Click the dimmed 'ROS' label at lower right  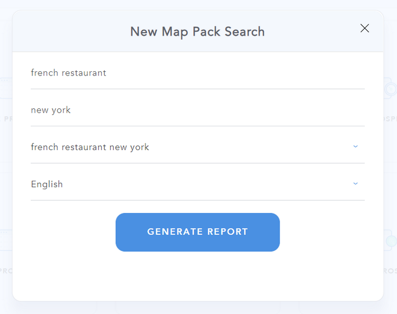point(390,271)
